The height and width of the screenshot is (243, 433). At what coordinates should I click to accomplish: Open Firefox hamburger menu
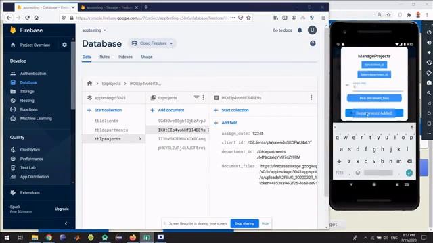tap(323, 18)
